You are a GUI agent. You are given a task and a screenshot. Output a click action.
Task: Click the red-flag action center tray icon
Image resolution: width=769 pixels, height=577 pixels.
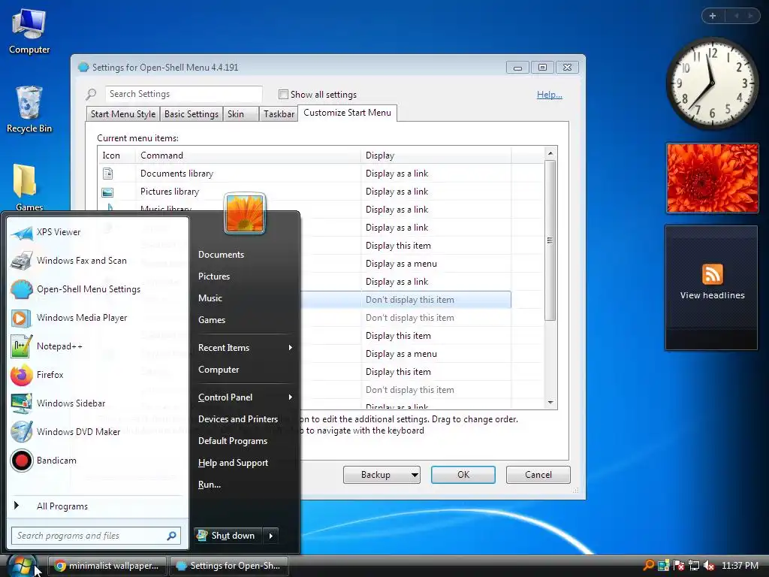coord(679,566)
